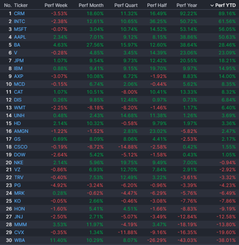Open the CRM ticker link
The height and width of the screenshot is (245, 239).
point(19,14)
